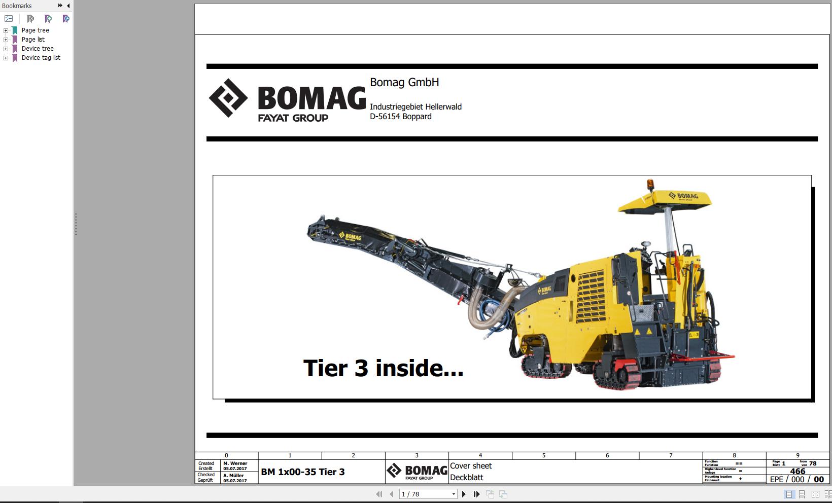Click the 'Industriegebiet Hellerwald' text

coord(415,107)
